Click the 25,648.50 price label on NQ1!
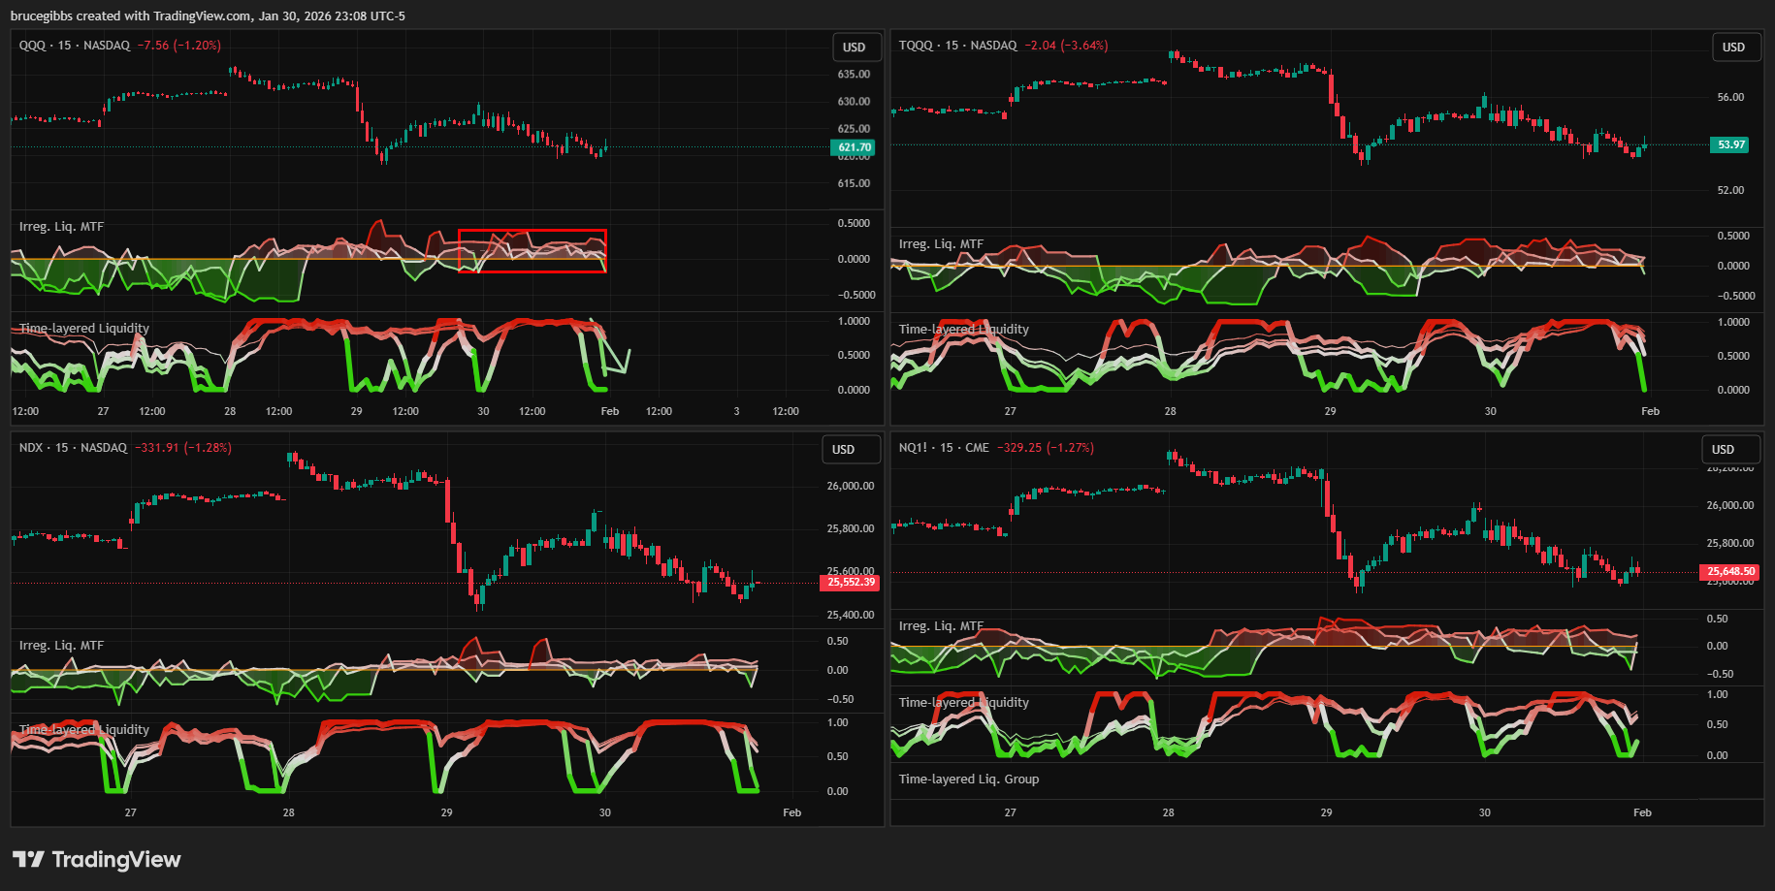The height and width of the screenshot is (891, 1775). [x=1730, y=572]
